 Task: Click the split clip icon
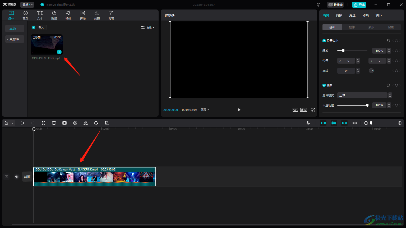coord(43,123)
